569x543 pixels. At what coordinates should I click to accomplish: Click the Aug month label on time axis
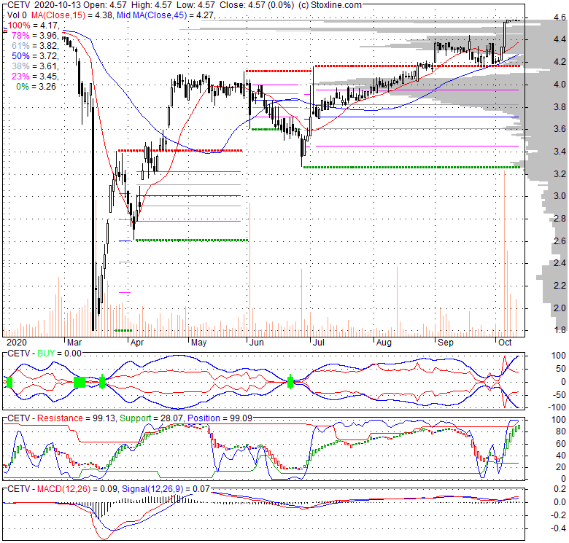click(x=384, y=342)
